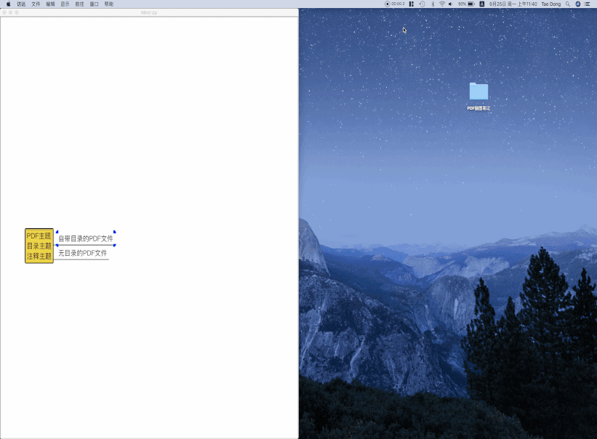Open the 编辑 menu
The width and height of the screenshot is (597, 439).
50,4
